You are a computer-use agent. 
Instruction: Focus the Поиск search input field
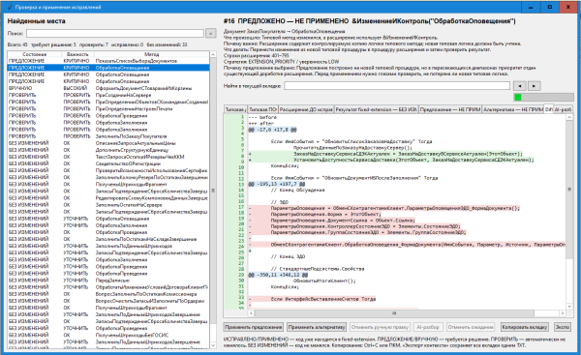point(115,33)
